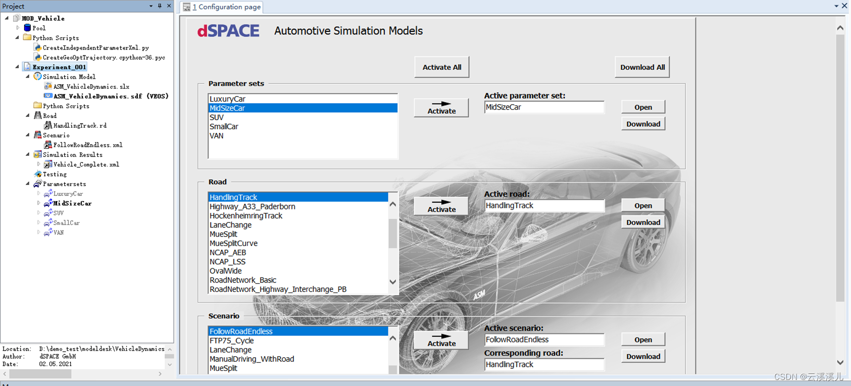The image size is (851, 386).
Task: Activate the selected scenario
Action: coord(441,340)
